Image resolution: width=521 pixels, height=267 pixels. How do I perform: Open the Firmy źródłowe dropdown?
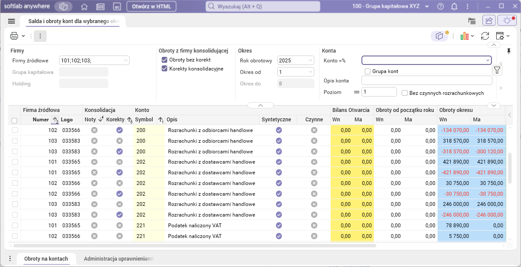126,61
